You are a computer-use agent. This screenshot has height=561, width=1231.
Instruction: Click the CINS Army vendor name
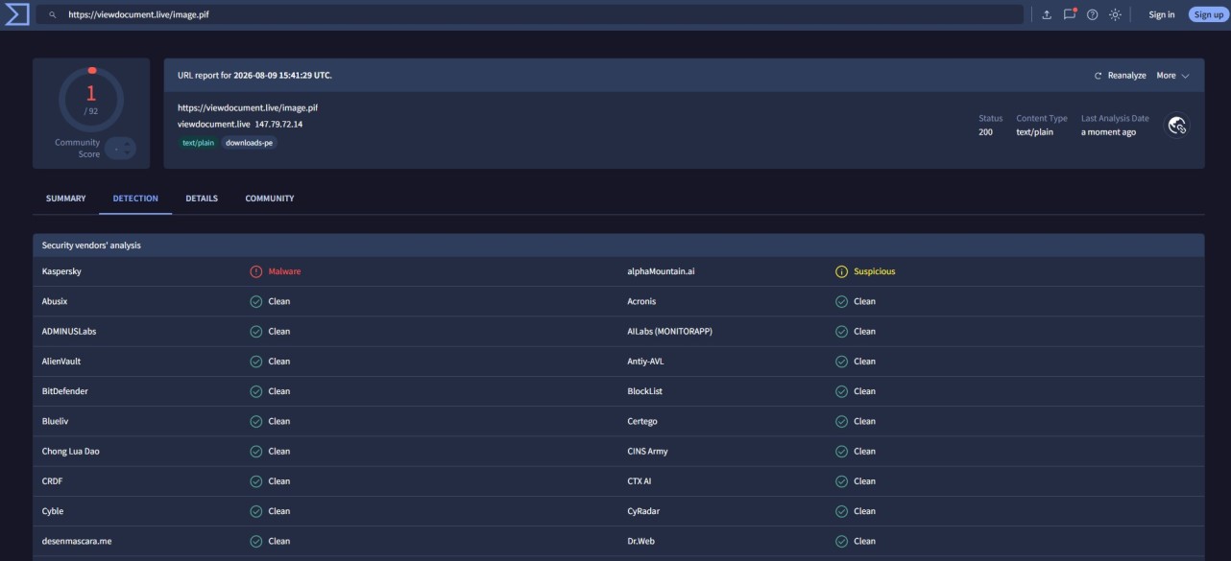click(x=647, y=451)
